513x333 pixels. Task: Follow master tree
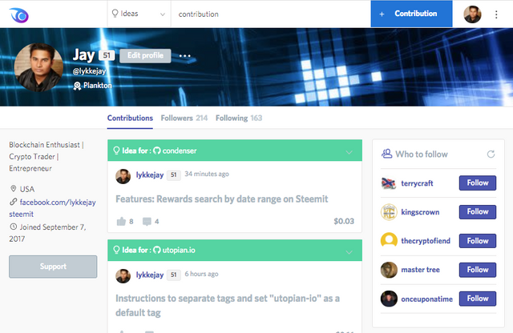click(478, 270)
